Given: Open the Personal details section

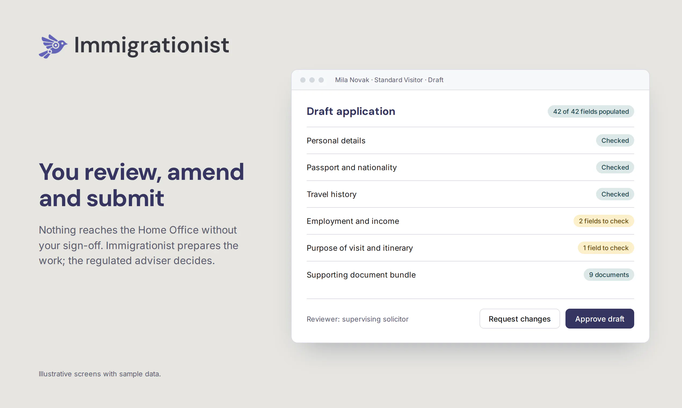Looking at the screenshot, I should pos(470,140).
